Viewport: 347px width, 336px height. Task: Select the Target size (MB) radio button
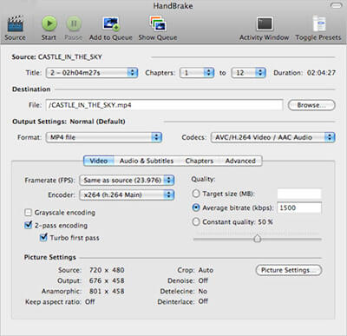196,194
